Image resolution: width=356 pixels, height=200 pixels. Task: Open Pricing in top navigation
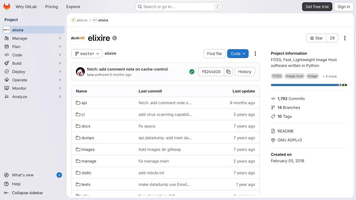click(x=51, y=7)
